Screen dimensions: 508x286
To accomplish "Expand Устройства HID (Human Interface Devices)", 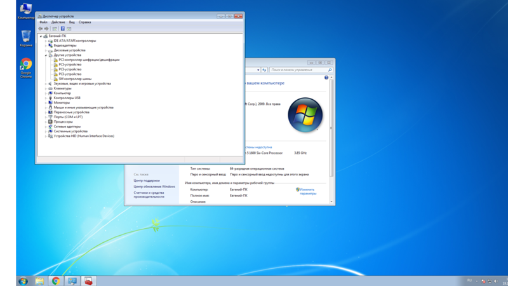I will (46, 136).
